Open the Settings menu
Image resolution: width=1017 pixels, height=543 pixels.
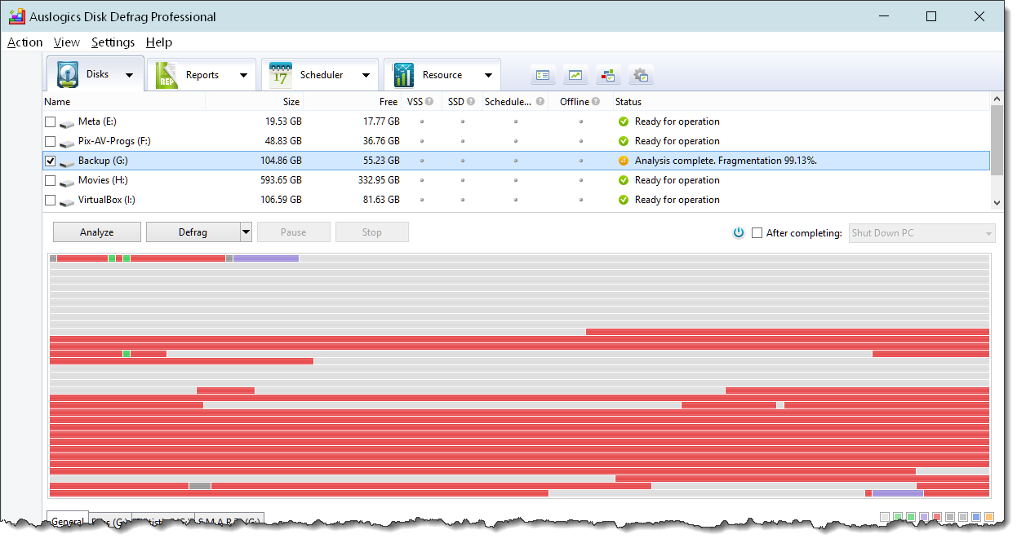pos(113,42)
